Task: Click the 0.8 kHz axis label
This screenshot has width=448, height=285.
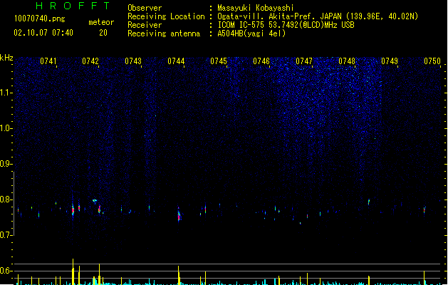Action: coord(6,199)
